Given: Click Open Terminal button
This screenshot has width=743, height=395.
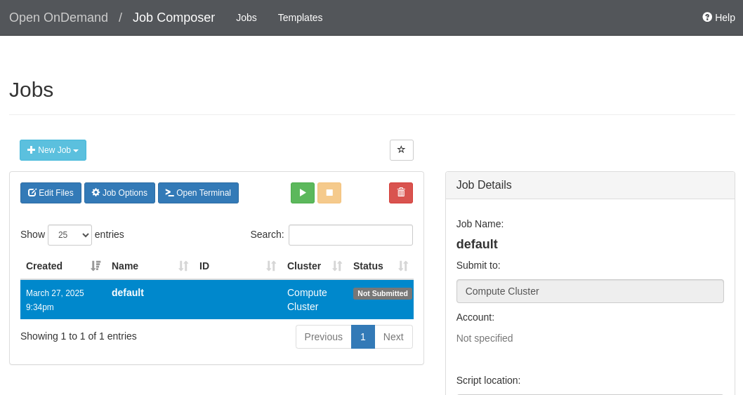Looking at the screenshot, I should click(198, 193).
